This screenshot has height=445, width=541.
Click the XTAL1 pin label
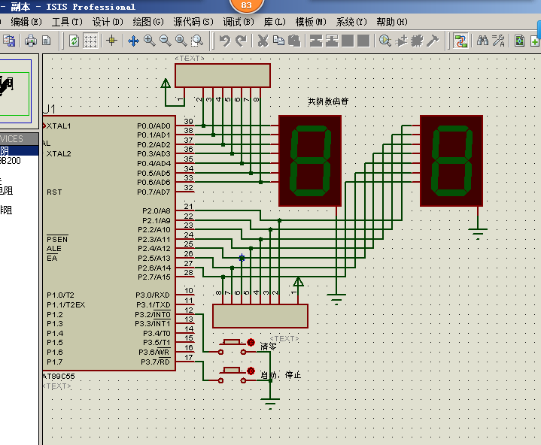pyautogui.click(x=59, y=126)
